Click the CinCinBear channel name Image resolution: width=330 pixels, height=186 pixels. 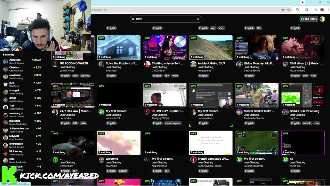tap(158, 71)
